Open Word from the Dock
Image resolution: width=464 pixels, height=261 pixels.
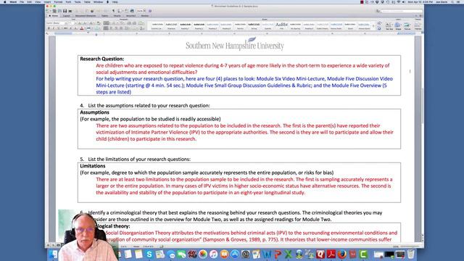pos(267,254)
